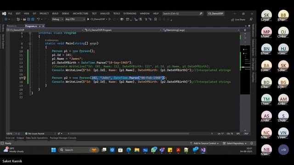Start debugging with green play CS_DemoOOP
Screen dimensions: 294x165
(x=96, y=19)
